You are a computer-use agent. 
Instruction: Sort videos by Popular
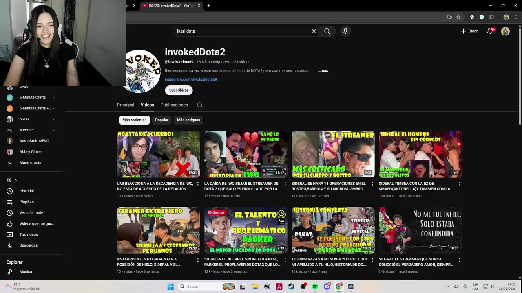coord(161,120)
